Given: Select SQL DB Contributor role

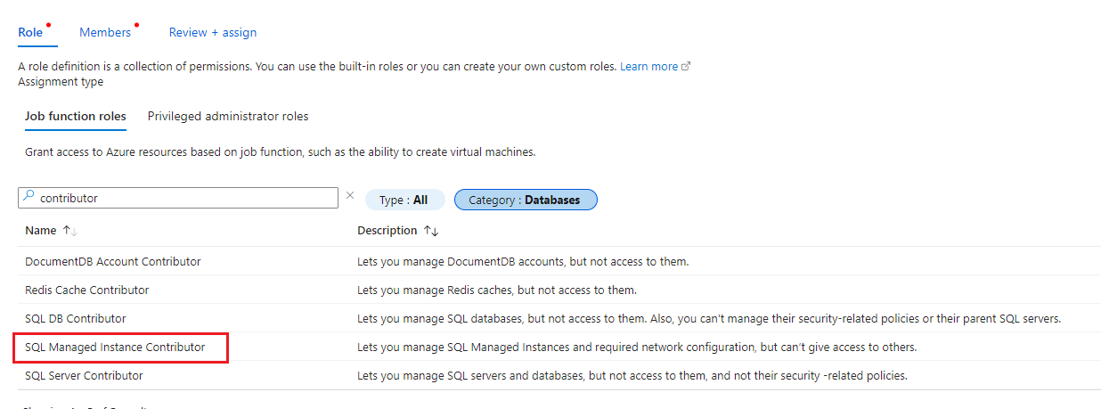Looking at the screenshot, I should 76,319.
